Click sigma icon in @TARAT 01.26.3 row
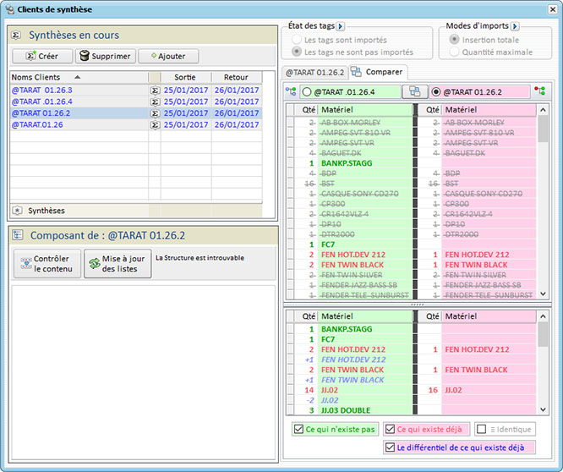563x472 pixels. coord(155,90)
